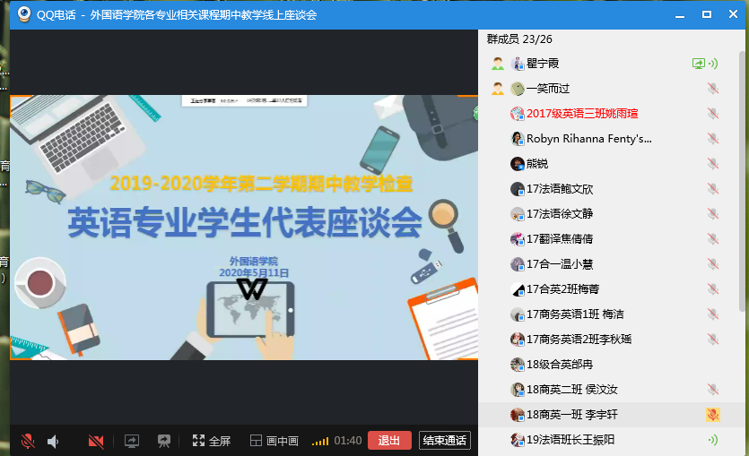Click the muted mic icon beside 一笑而过
Viewport: 749px width, 456px height.
(x=713, y=89)
